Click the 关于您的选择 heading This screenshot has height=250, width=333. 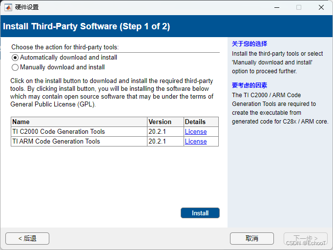click(x=250, y=44)
